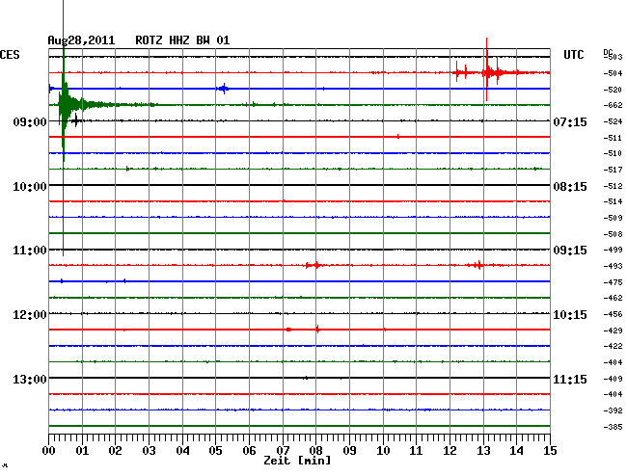This screenshot has width=627, height=476.
Task: Click the DC value -456
Action: pos(613,314)
